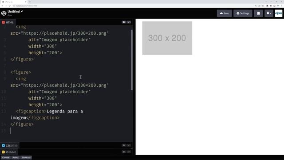Click the figcaption text 'Legenda para a'
The width and height of the screenshot is (284, 160).
[65, 111]
